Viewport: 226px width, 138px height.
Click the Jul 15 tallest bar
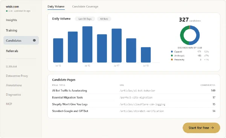87,44
